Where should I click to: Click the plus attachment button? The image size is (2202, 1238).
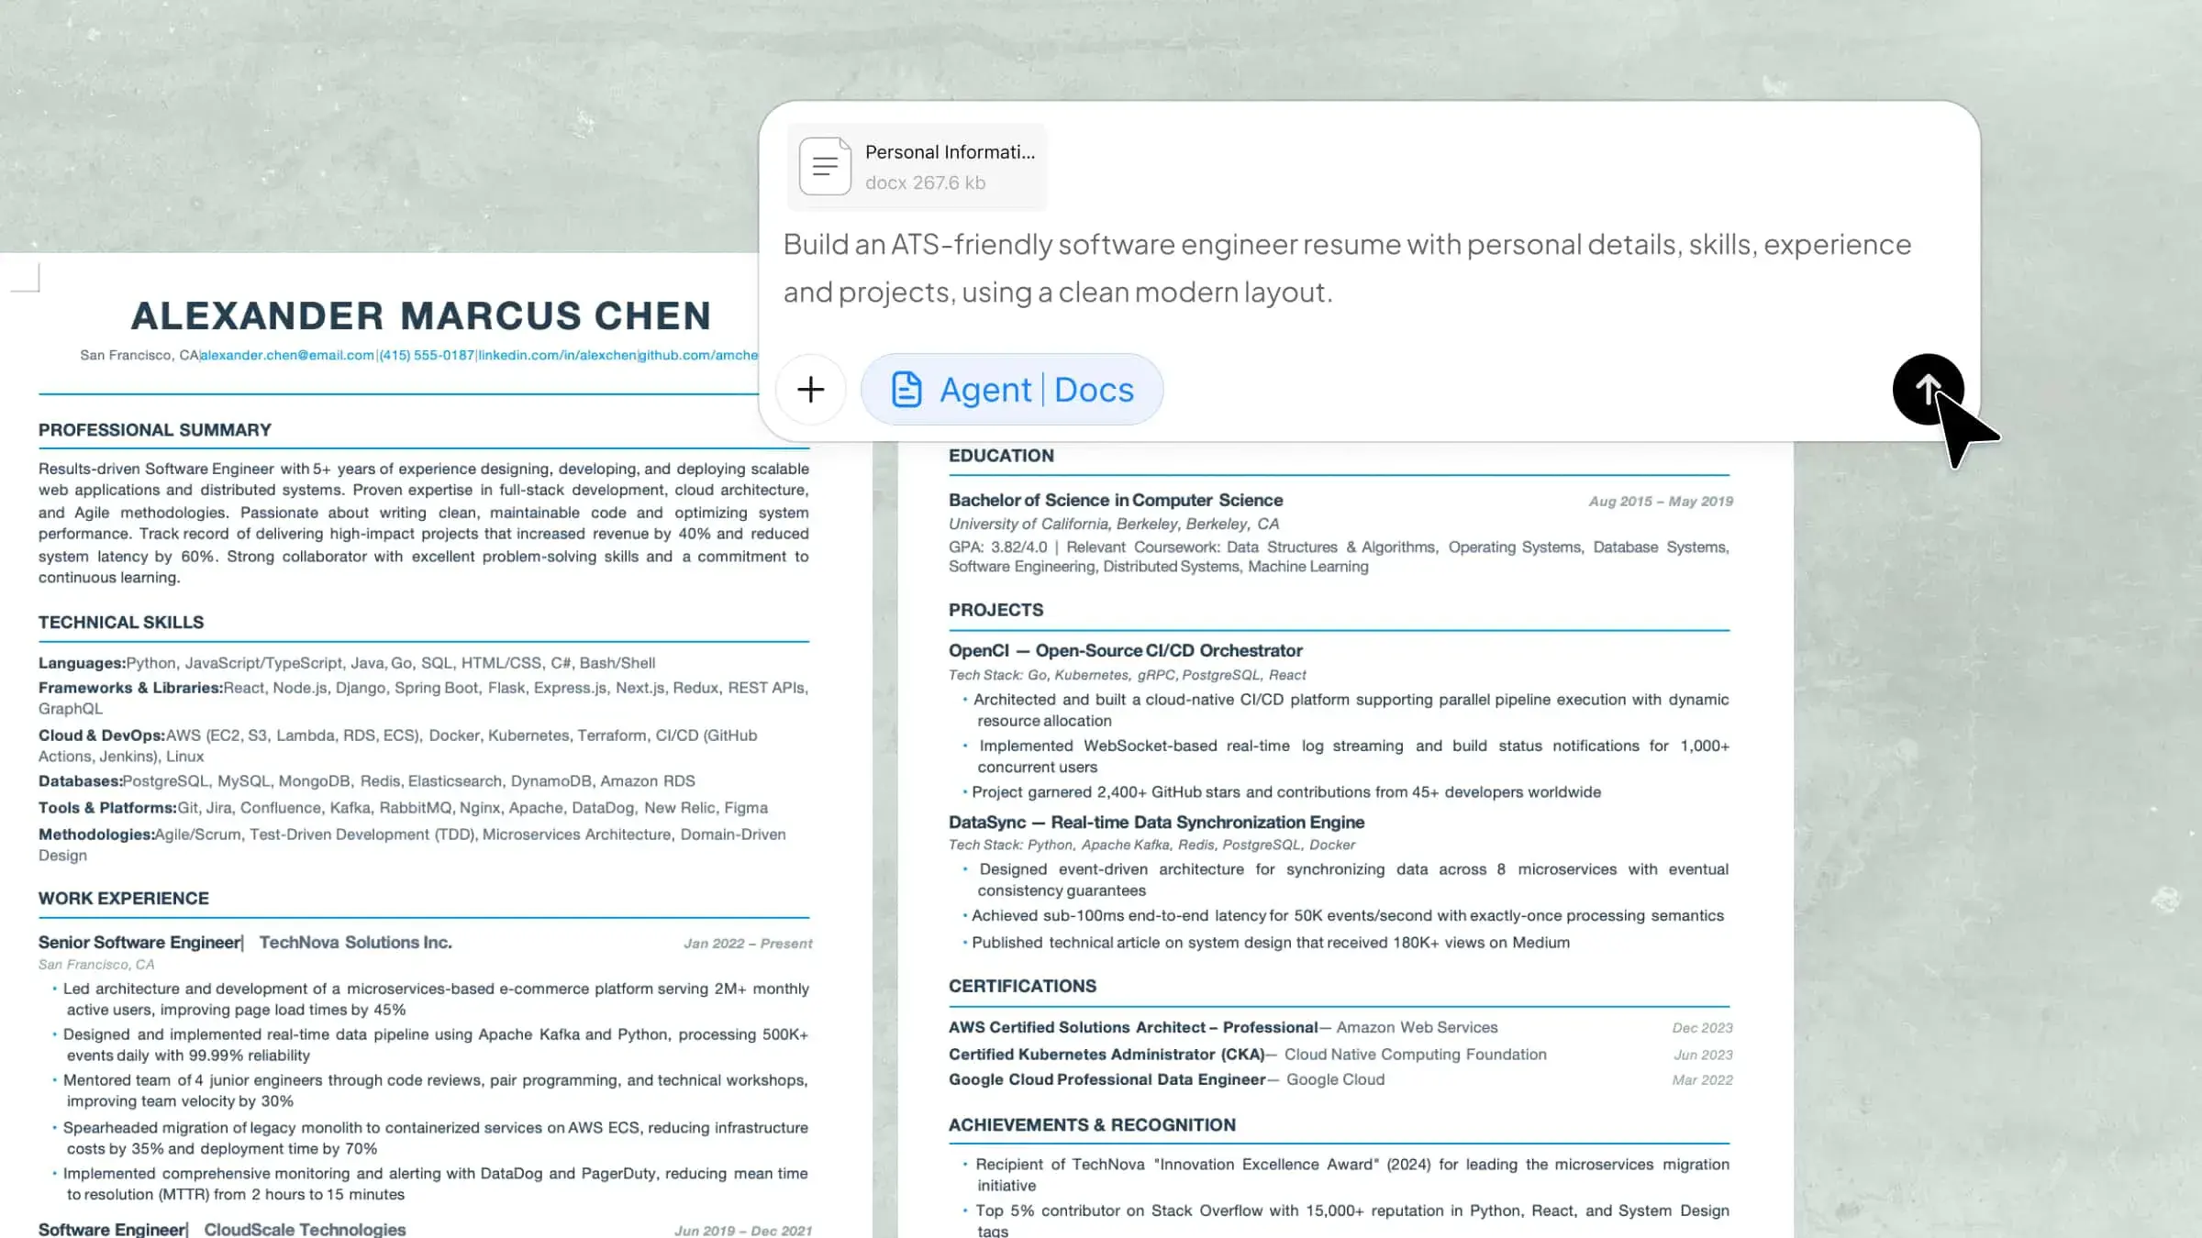click(810, 390)
